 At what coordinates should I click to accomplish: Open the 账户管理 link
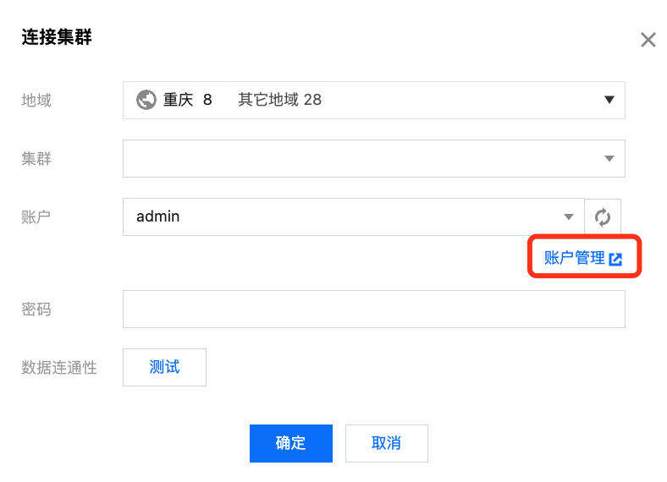tap(575, 259)
